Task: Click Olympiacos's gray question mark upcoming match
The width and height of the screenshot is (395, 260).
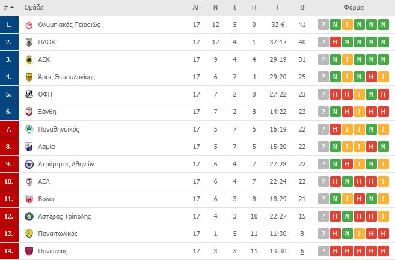Action: (x=323, y=25)
